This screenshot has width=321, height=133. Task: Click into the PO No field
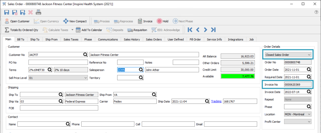58,62
